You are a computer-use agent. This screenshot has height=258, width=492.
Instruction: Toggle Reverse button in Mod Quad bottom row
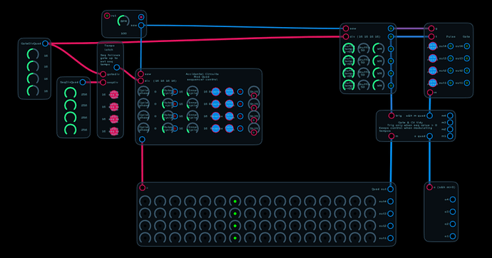click(215, 128)
